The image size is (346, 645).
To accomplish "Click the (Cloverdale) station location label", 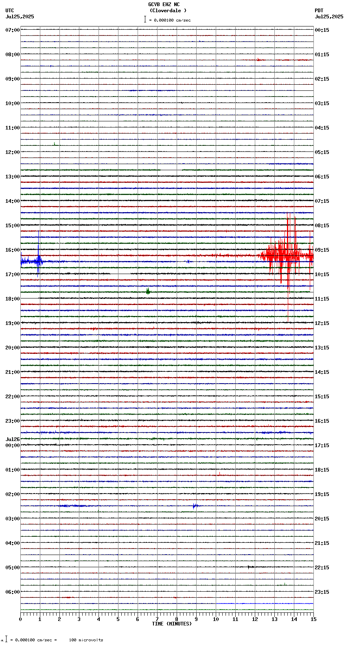I will coord(168,11).
